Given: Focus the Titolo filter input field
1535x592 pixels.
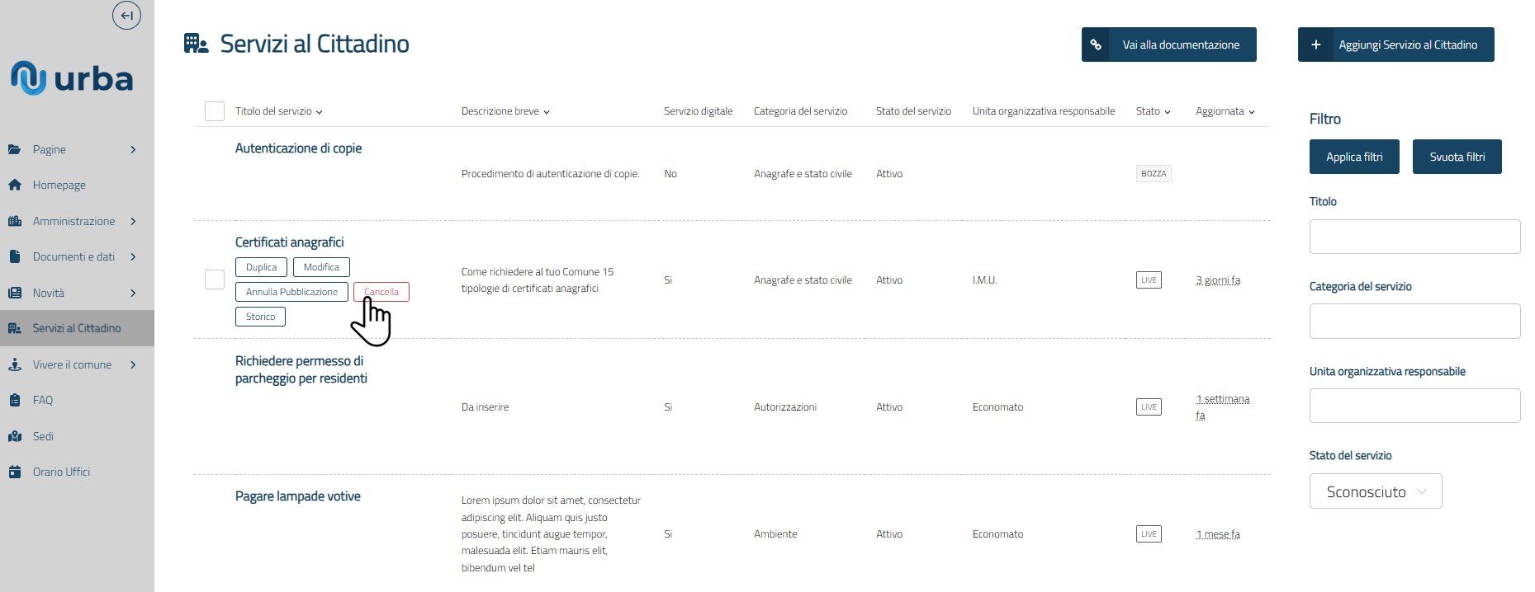Looking at the screenshot, I should pyautogui.click(x=1414, y=237).
